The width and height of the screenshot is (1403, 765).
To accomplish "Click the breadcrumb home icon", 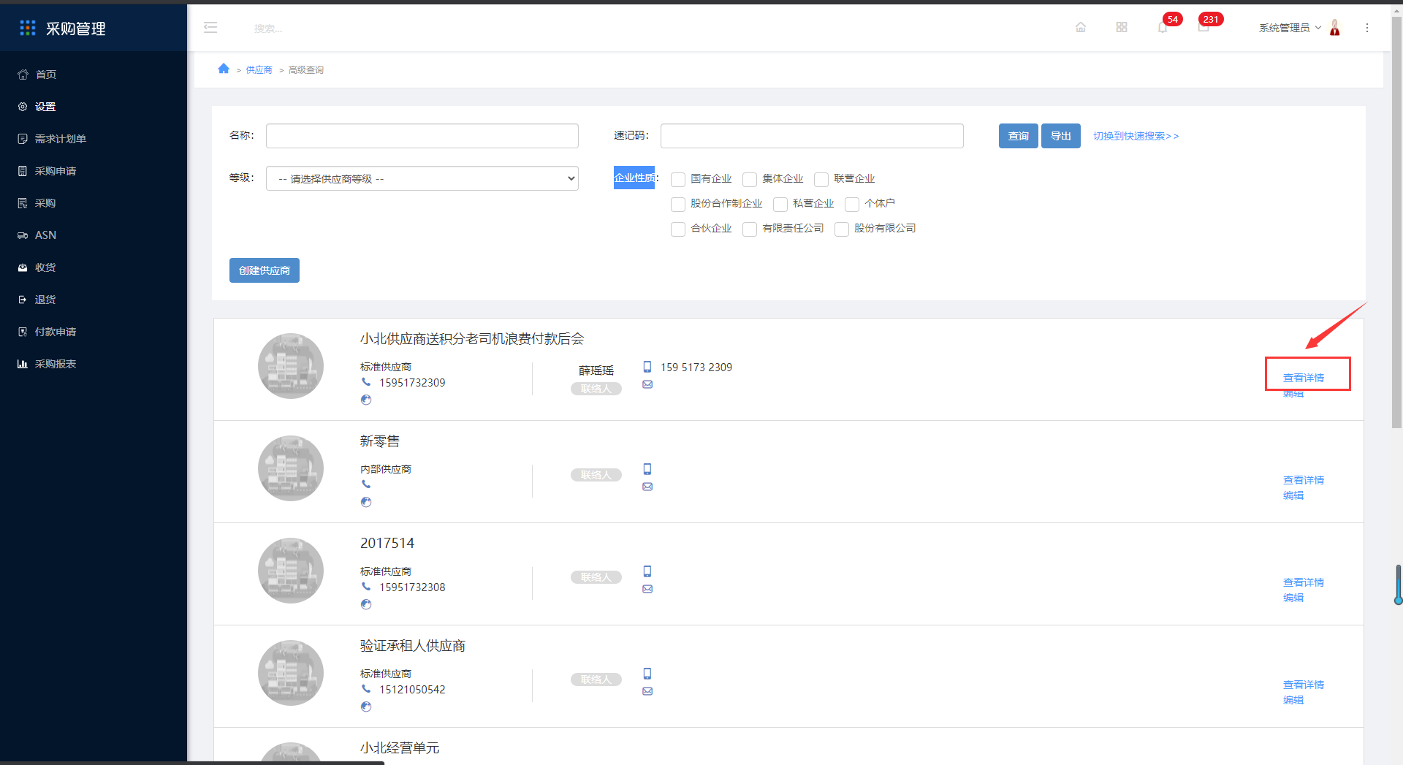I will (x=224, y=69).
